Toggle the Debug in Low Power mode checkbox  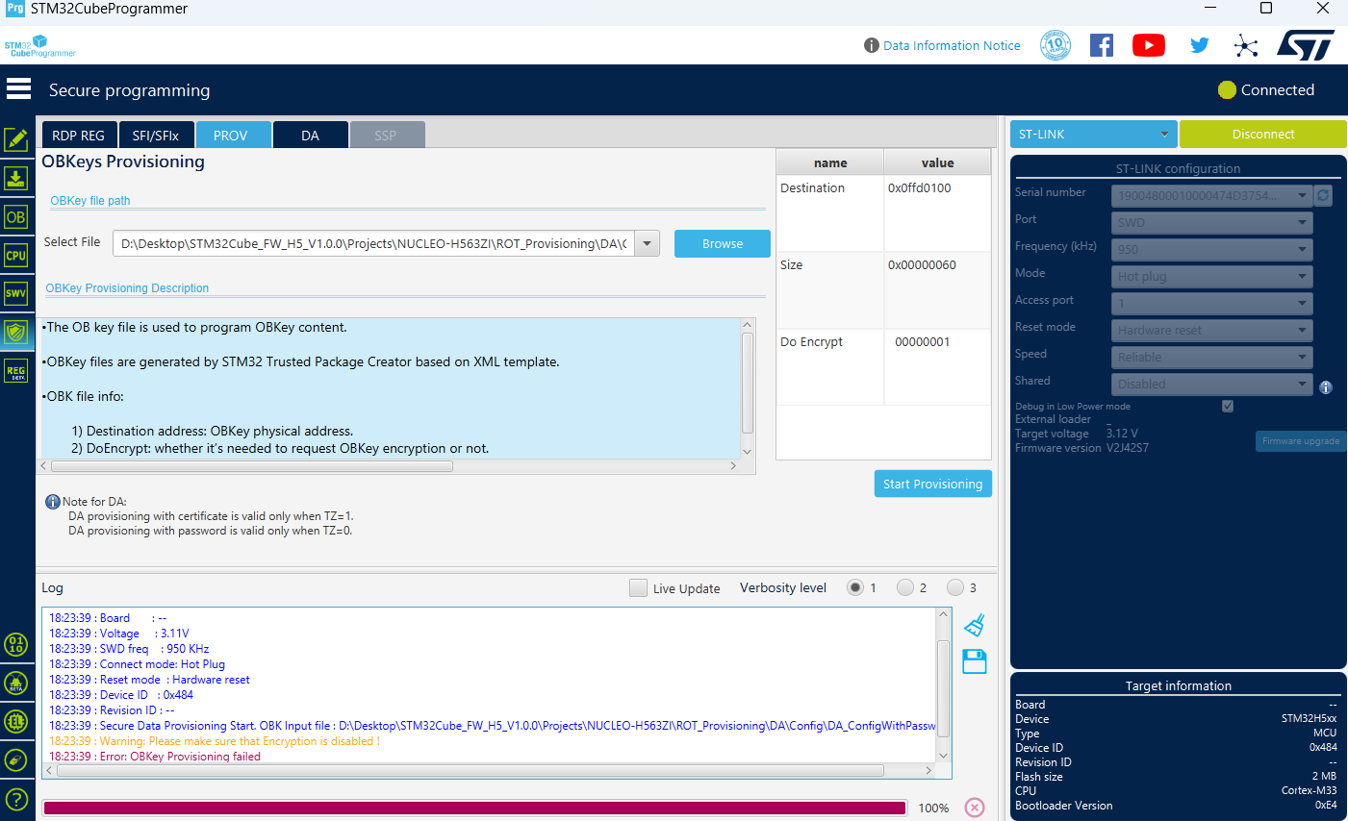[x=1227, y=406]
